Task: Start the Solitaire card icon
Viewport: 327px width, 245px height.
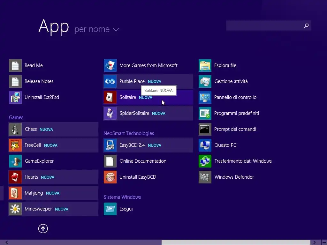Action: pyautogui.click(x=110, y=97)
